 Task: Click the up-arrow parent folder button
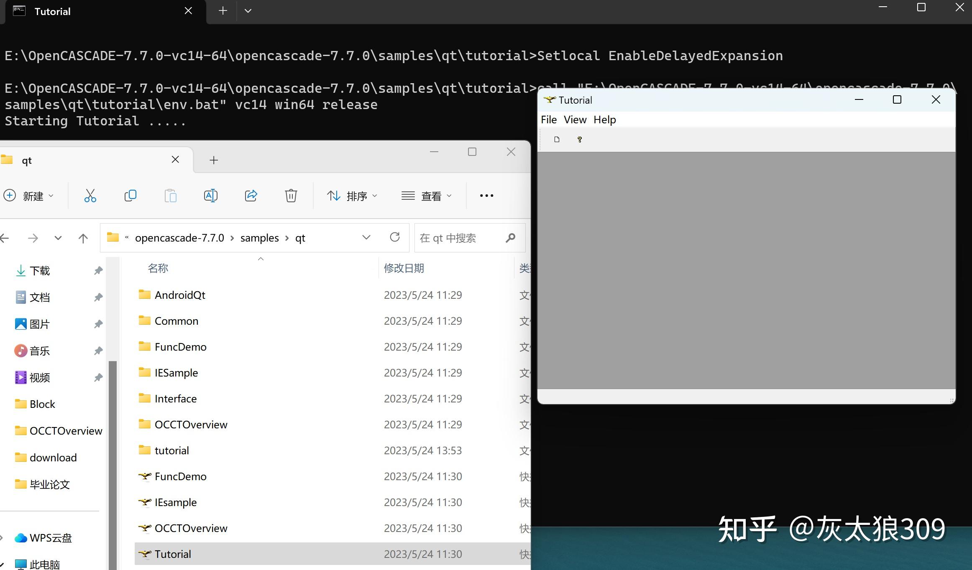coord(83,238)
